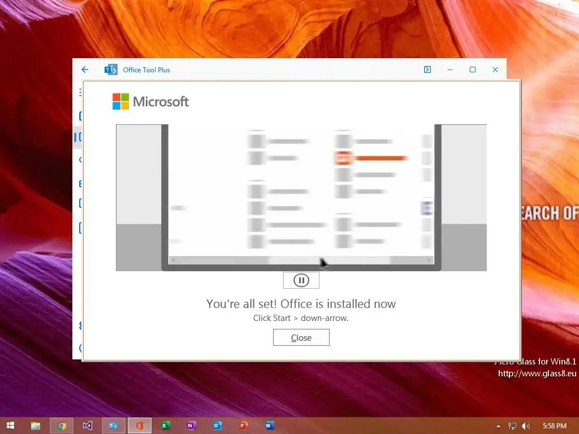Switch to Office Tool Plus taskbar button
The height and width of the screenshot is (434, 579).
[x=113, y=426]
